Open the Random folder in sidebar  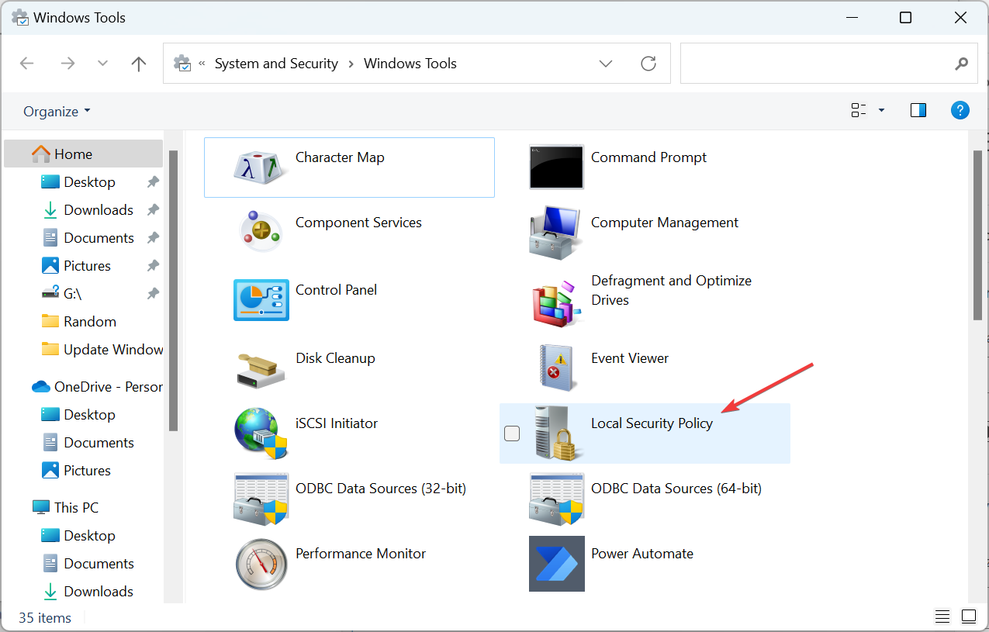click(89, 322)
